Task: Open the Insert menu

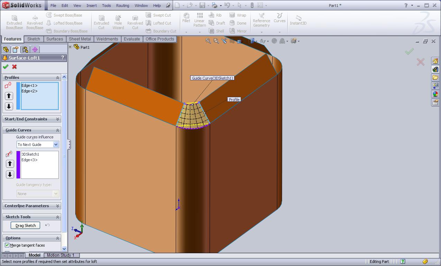Action: [x=92, y=6]
